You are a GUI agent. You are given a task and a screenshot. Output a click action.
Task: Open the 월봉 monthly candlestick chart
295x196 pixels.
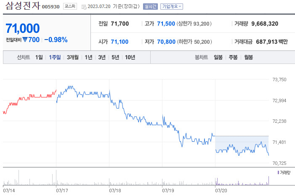point(248,57)
